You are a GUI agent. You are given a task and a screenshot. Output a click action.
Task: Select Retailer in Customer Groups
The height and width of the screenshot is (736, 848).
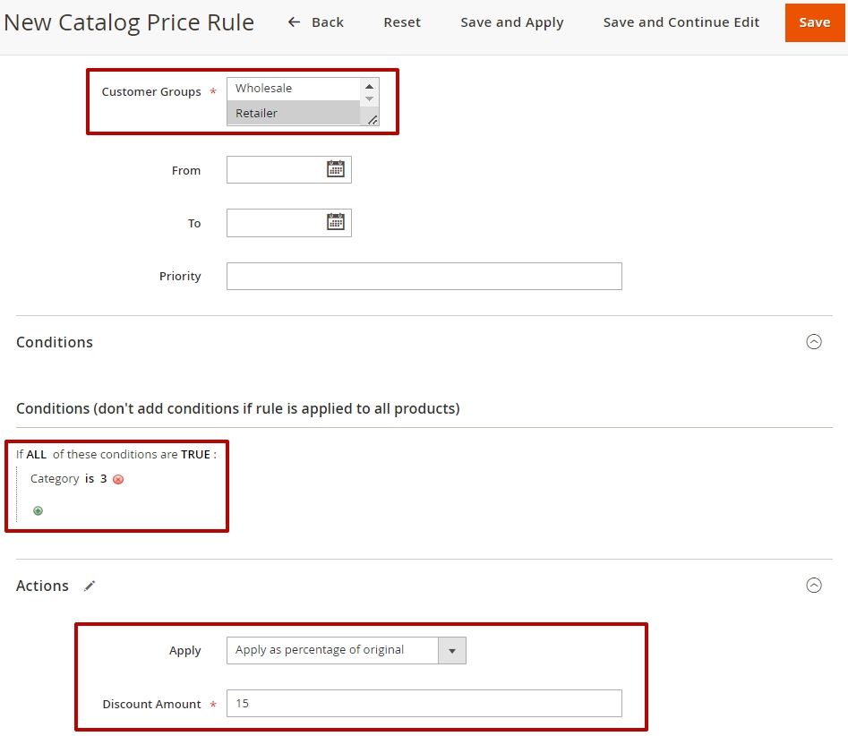[x=294, y=113]
